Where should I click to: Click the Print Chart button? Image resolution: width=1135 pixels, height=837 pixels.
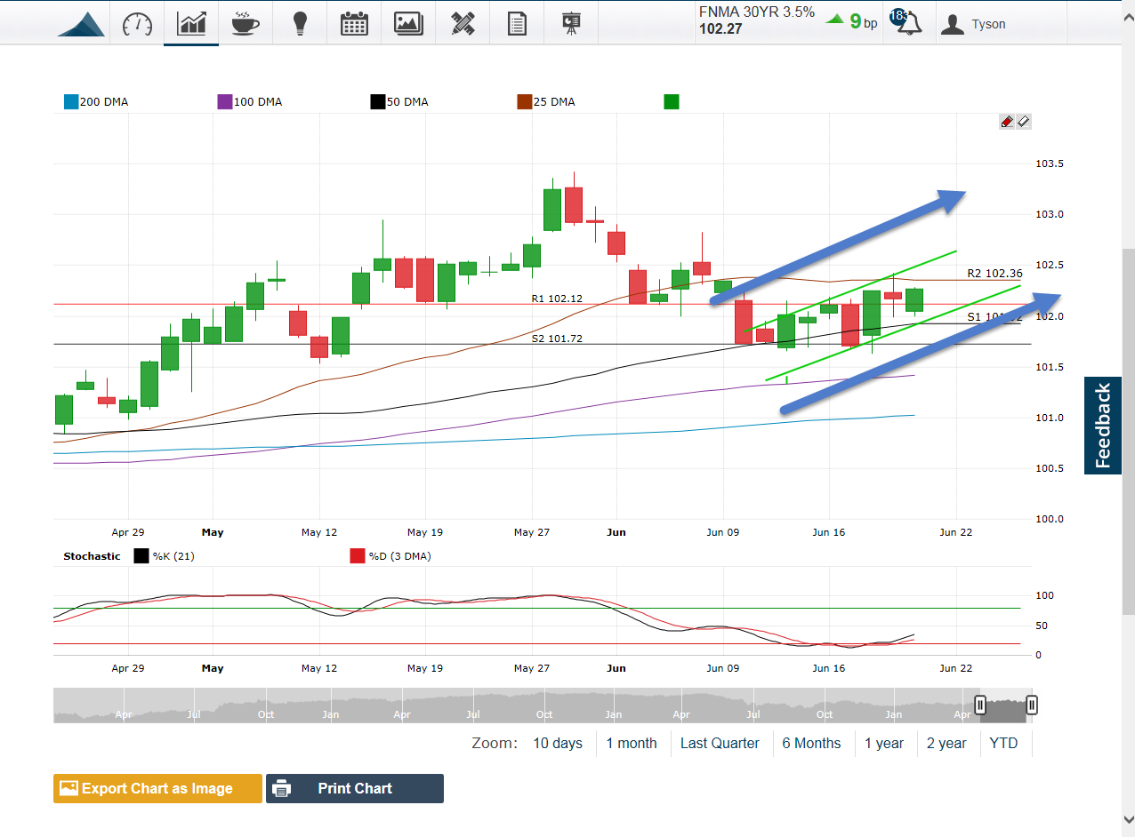(354, 788)
